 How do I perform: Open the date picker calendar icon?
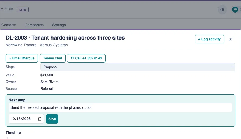(40, 119)
